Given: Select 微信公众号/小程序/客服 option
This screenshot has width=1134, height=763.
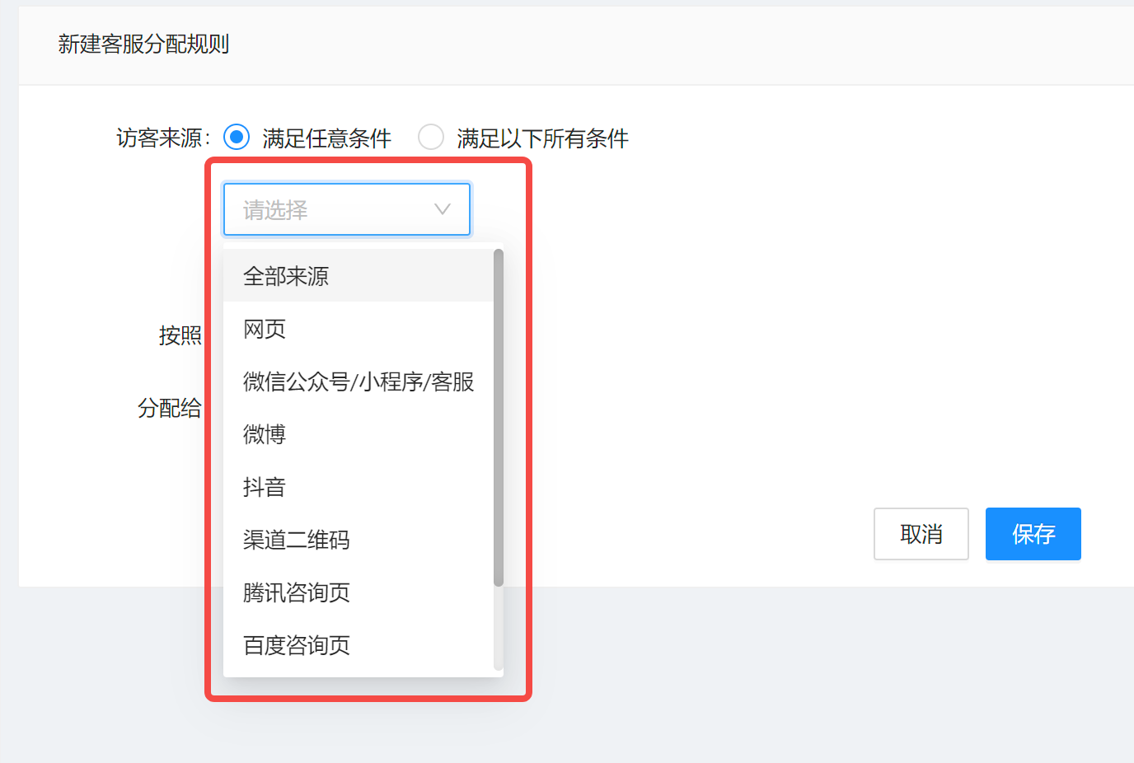Looking at the screenshot, I should (x=357, y=381).
